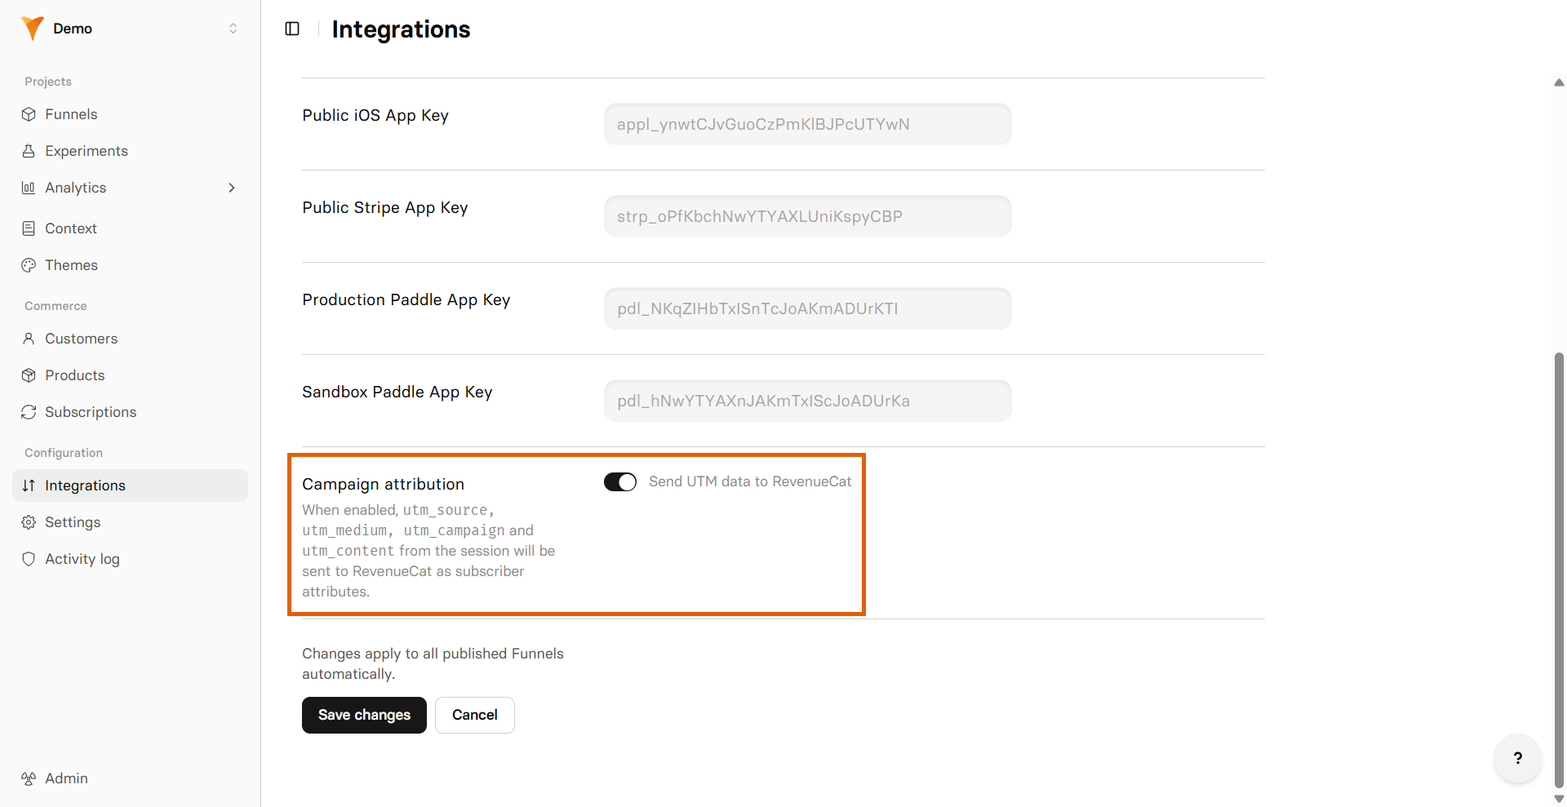This screenshot has width=1567, height=807.
Task: Click the Context document icon
Action: 29,228
